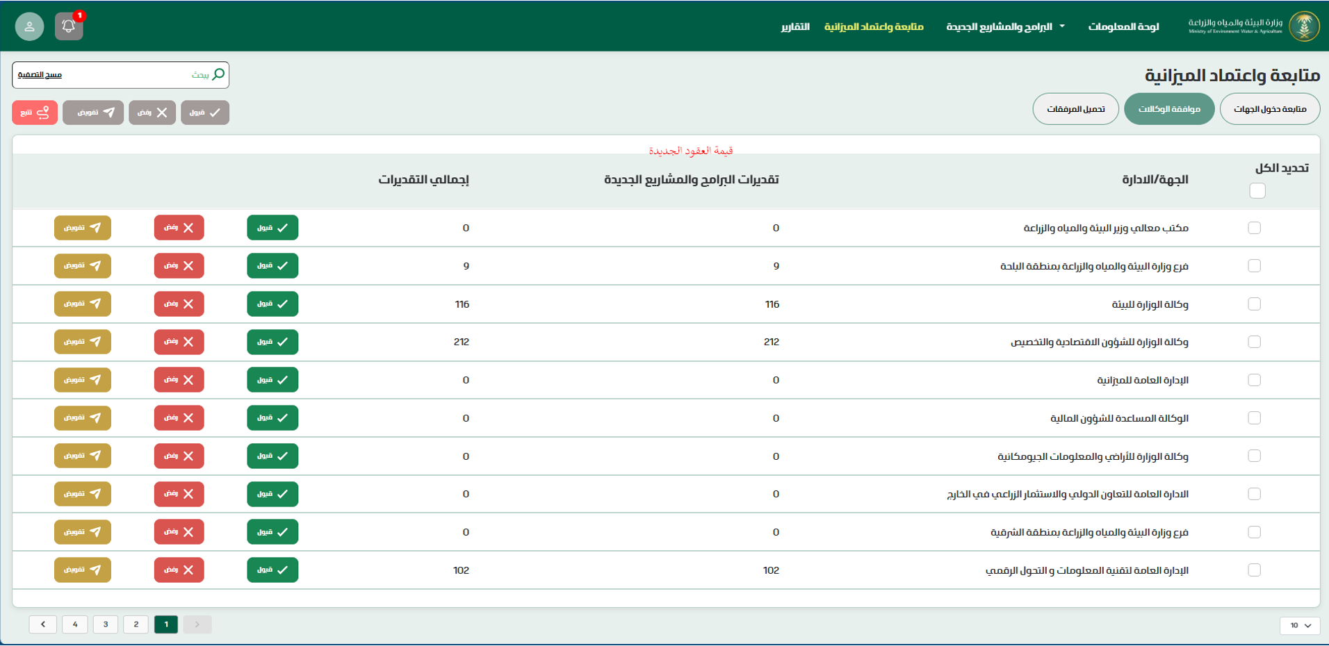This screenshot has width=1329, height=646.
Task: Go to page 3 in pagination
Action: pyautogui.click(x=106, y=624)
